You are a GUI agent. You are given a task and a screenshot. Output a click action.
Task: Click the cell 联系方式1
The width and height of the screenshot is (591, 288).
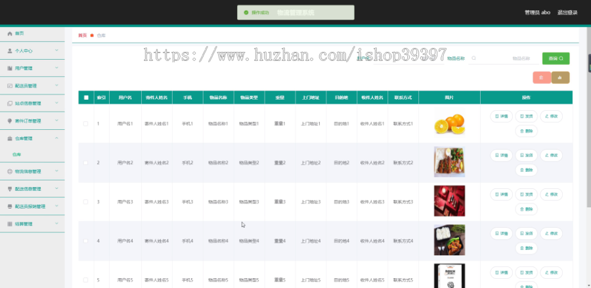(x=403, y=123)
